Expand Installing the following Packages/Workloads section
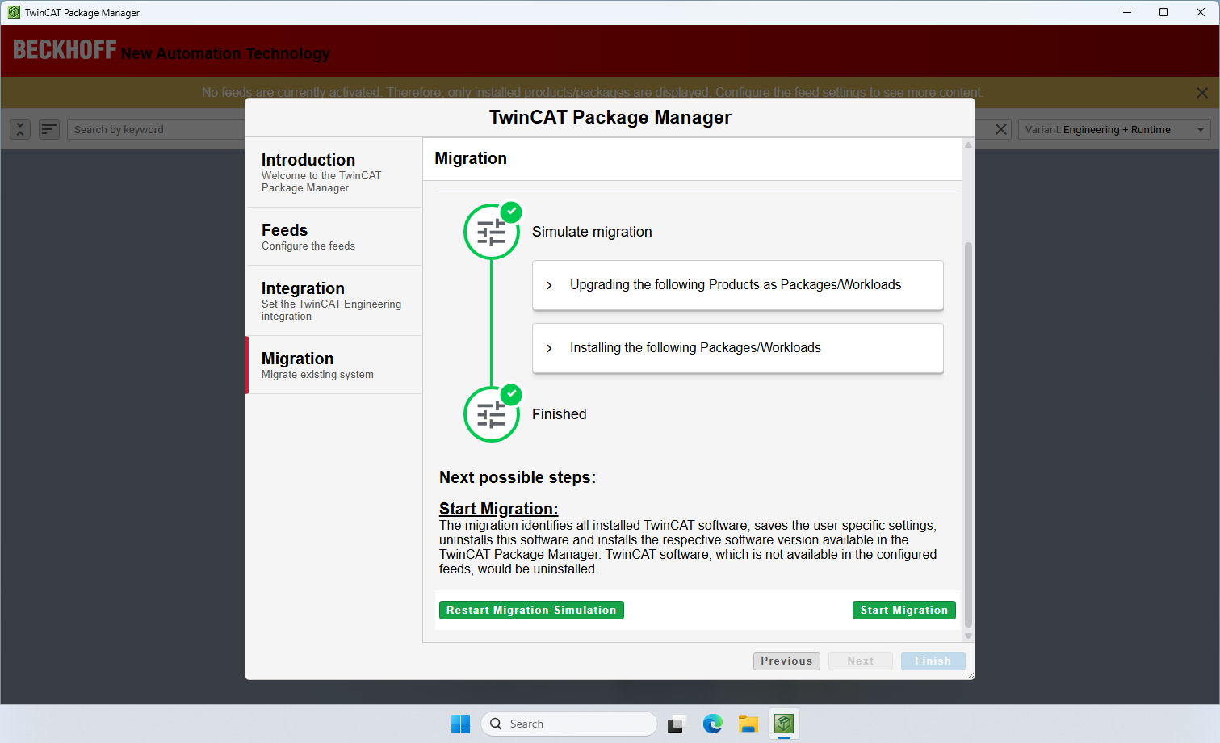1220x743 pixels. point(738,348)
